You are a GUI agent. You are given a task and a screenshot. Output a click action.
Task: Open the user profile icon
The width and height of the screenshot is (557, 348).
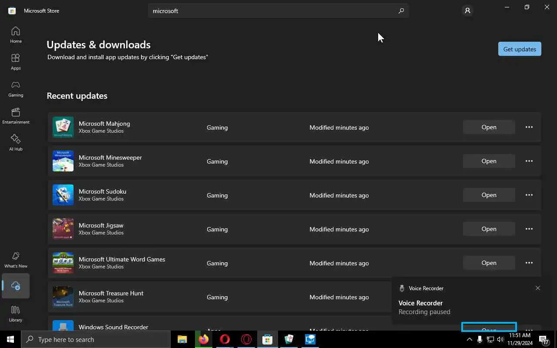(467, 10)
